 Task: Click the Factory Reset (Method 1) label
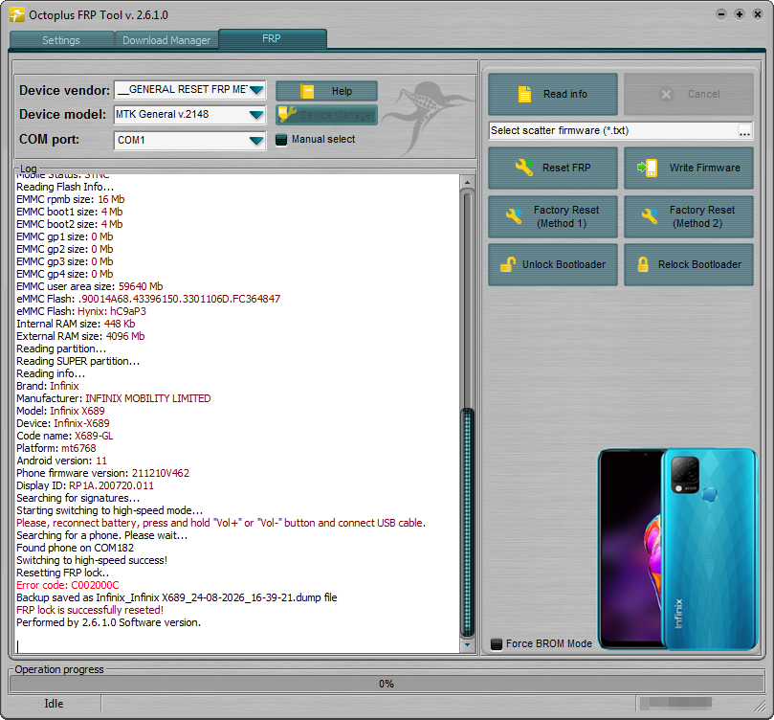pyautogui.click(x=566, y=216)
